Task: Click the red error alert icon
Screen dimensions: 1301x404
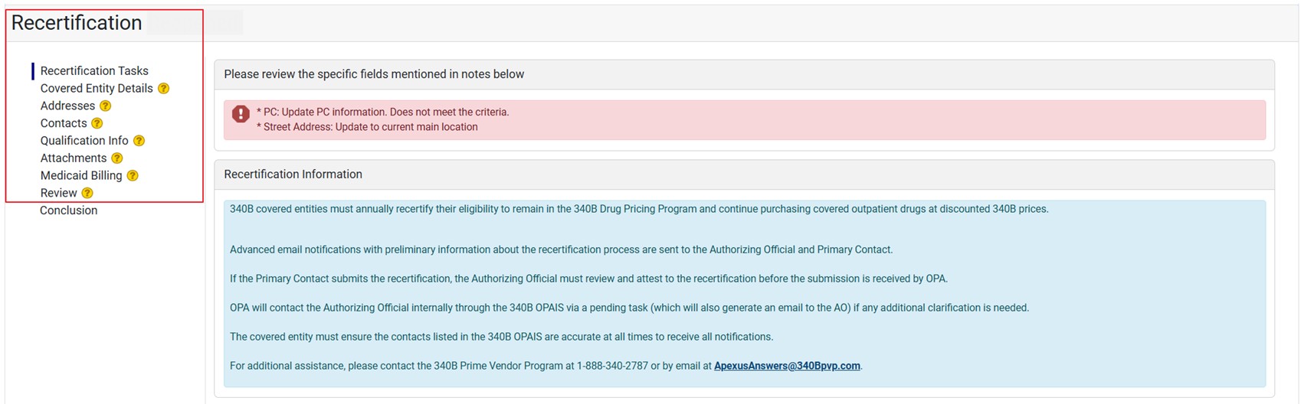Action: coord(241,114)
